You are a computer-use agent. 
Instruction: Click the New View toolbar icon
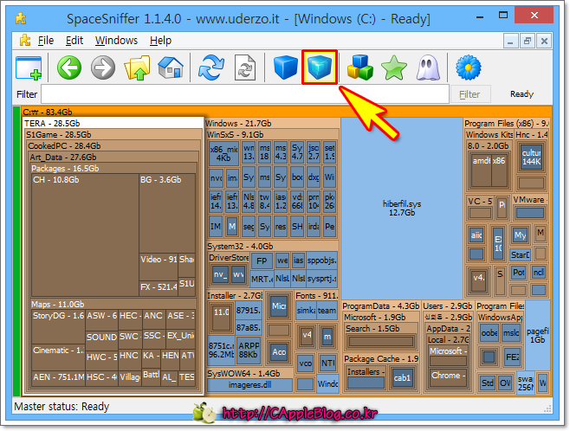(29, 68)
